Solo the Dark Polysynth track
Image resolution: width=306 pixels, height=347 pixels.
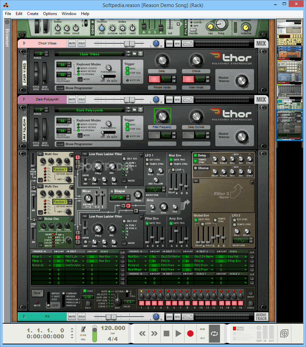[82, 99]
